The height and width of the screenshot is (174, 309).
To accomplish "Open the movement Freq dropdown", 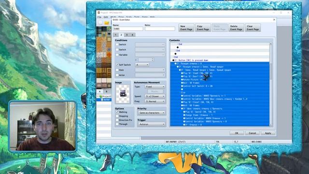I will pyautogui.click(x=154, y=101).
